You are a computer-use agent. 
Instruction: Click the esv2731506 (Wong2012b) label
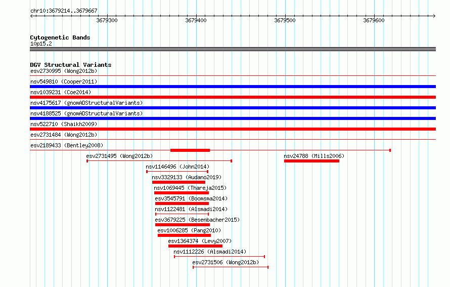(226, 262)
